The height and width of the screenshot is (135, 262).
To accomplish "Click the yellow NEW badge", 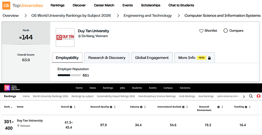I will [x=201, y=58].
